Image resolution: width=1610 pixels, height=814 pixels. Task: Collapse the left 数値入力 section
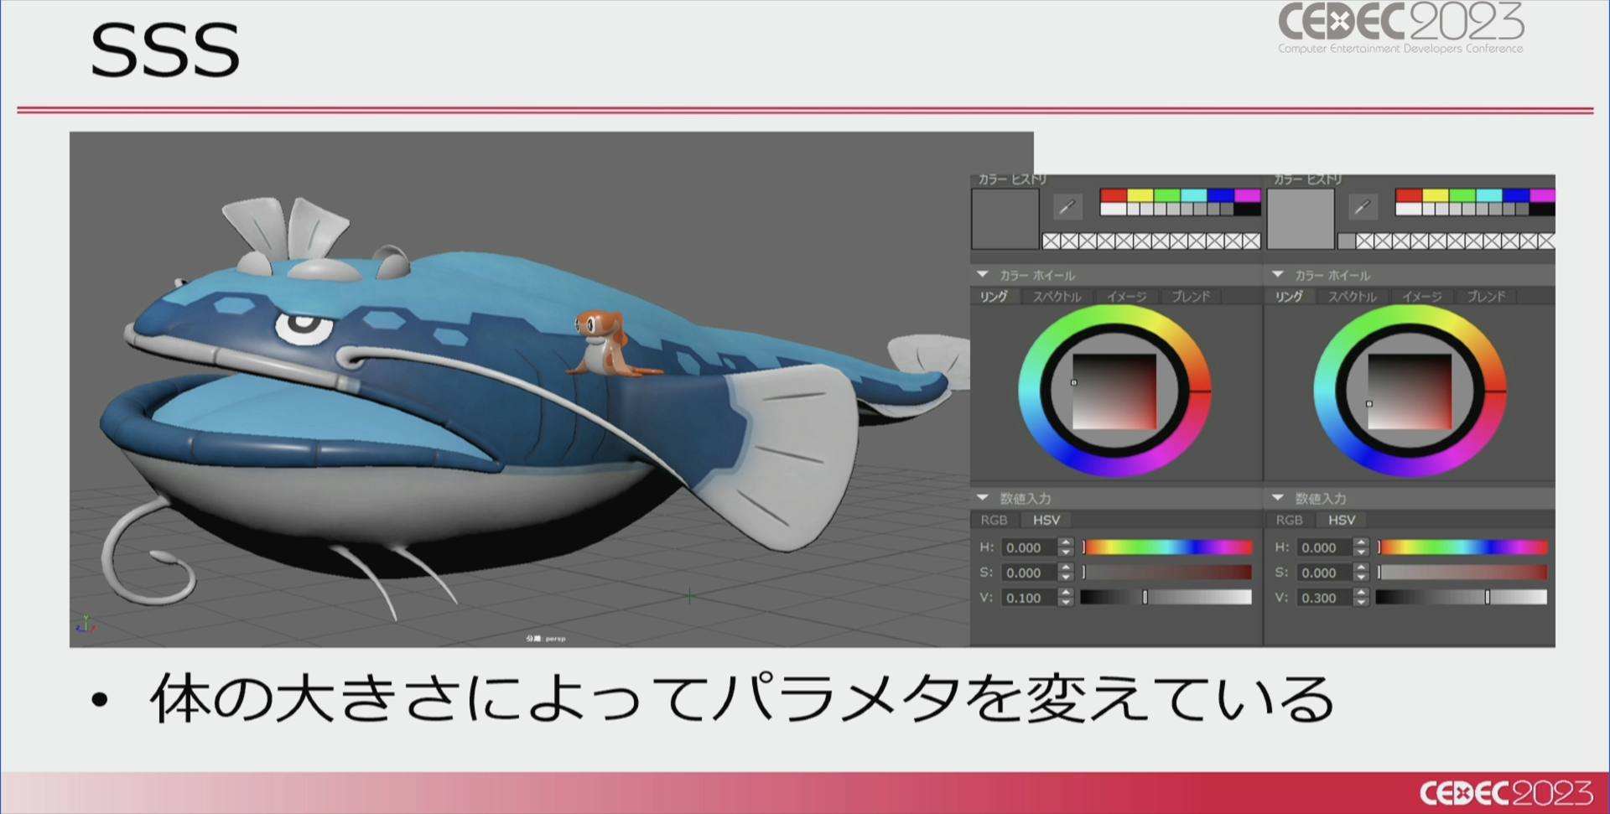click(983, 498)
